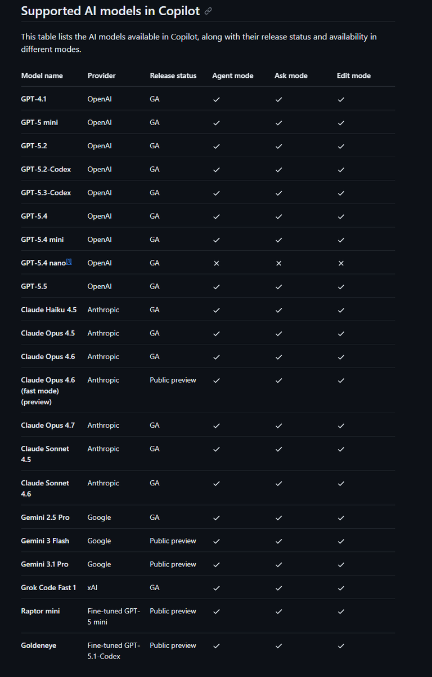Click the Edit mode checkmark in the Goldeneye row

(x=341, y=646)
